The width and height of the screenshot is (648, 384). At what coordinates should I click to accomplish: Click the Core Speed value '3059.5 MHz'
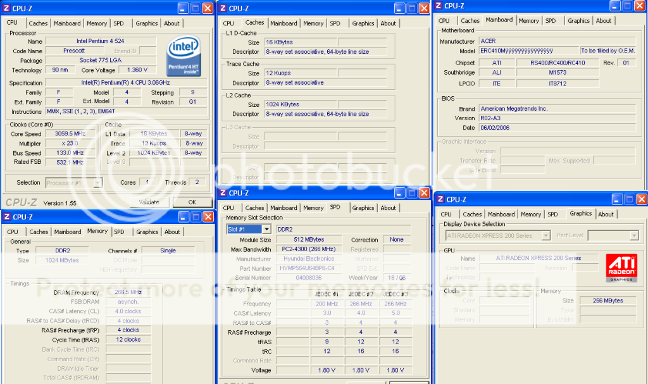(70, 134)
